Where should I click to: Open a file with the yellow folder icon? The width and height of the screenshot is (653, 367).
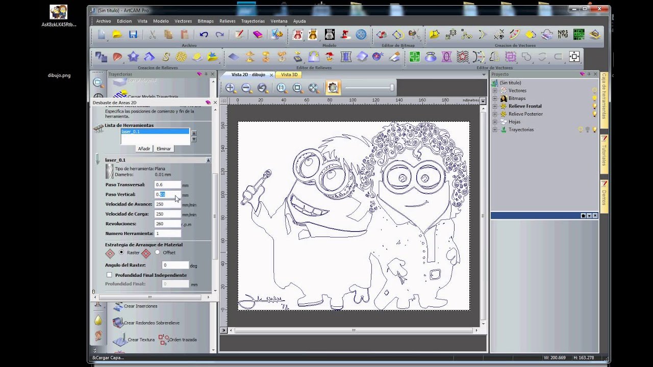point(117,35)
